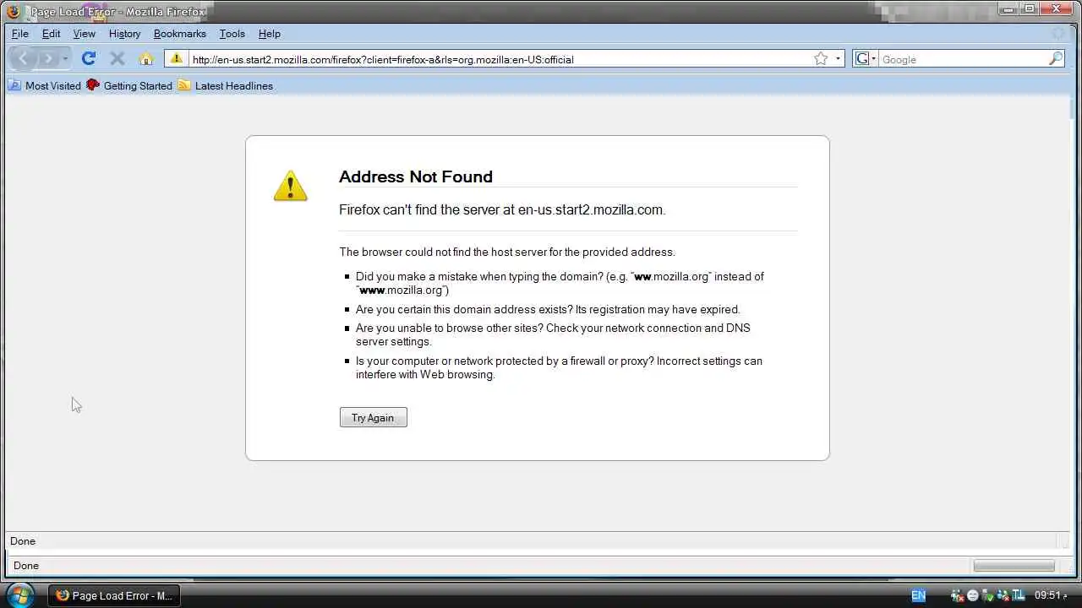This screenshot has width=1082, height=608.
Task: Open the Bookmarks menu
Action: pyautogui.click(x=180, y=34)
